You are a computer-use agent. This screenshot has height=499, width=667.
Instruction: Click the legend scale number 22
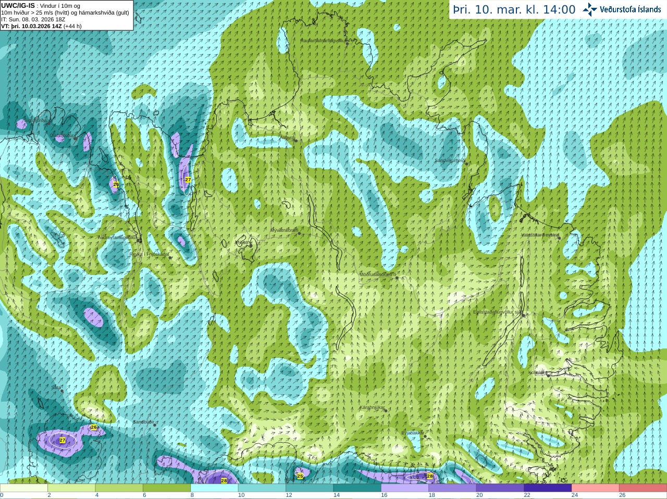tap(527, 495)
